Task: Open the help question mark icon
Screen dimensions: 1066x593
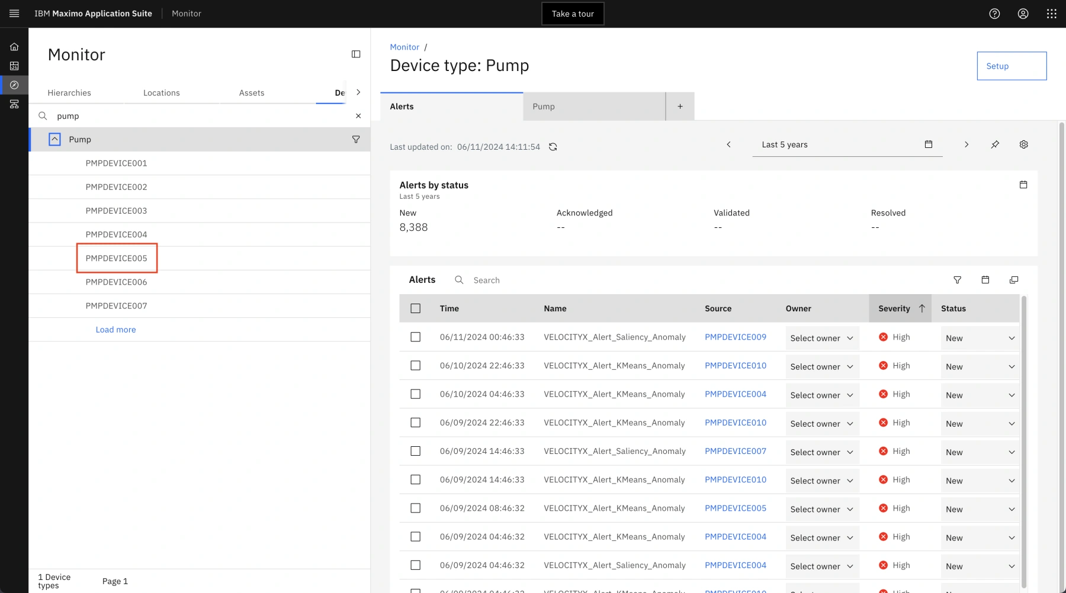Action: pyautogui.click(x=994, y=14)
